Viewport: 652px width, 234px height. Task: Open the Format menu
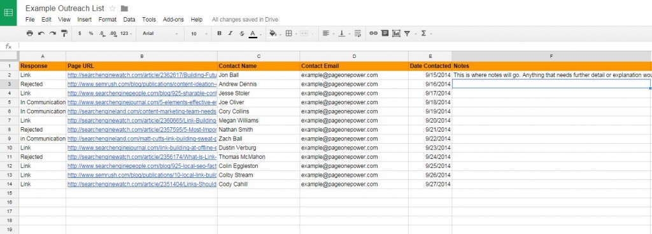pyautogui.click(x=107, y=20)
